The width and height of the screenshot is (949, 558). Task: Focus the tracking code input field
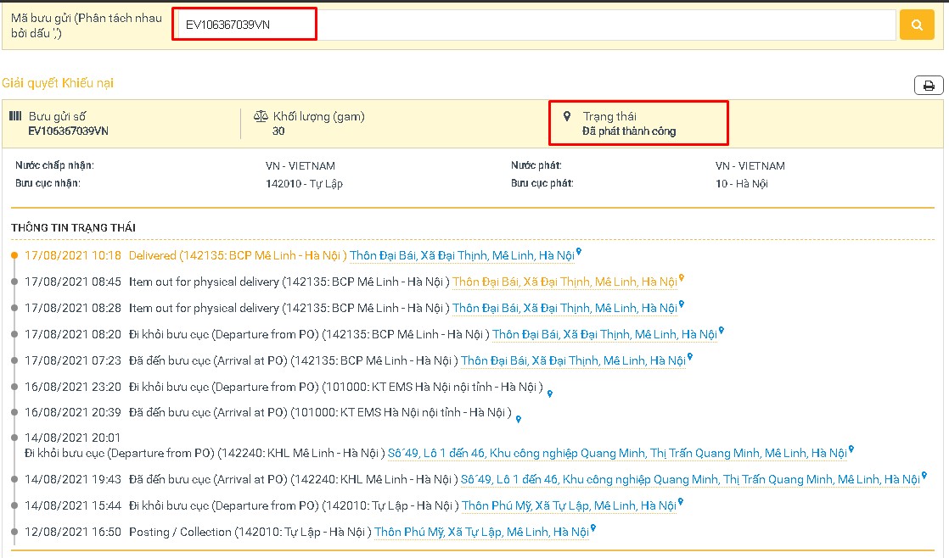536,25
